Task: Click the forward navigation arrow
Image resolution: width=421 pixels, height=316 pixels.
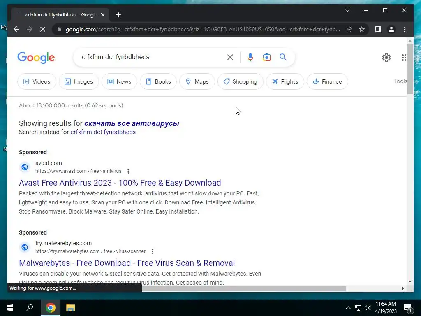Action: tap(30, 29)
